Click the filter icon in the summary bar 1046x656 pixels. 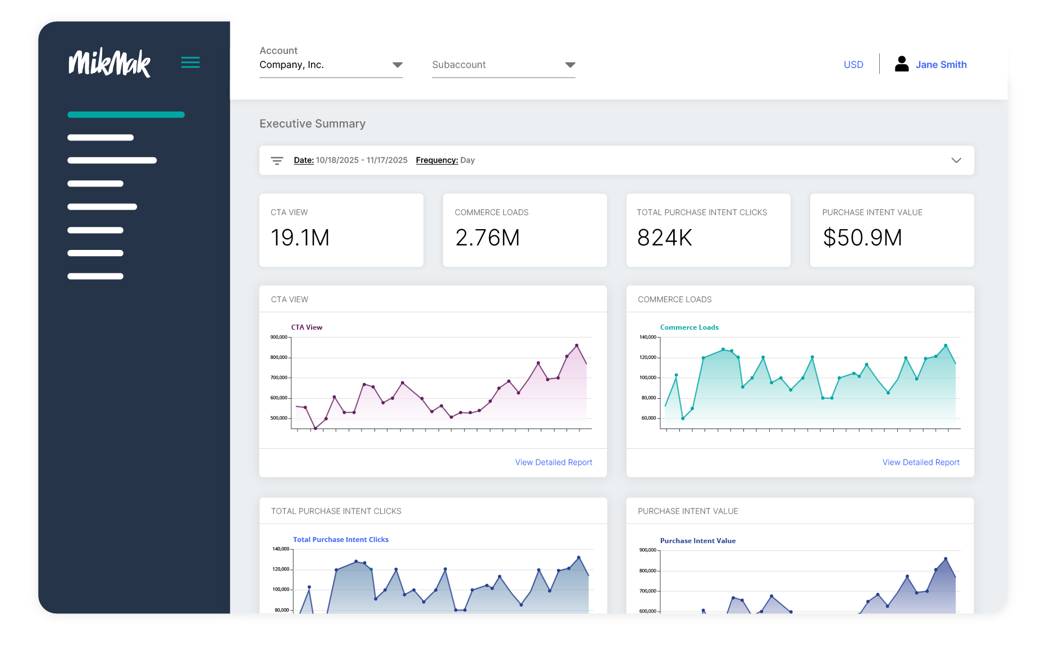277,160
